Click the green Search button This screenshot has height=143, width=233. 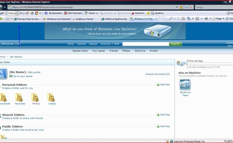click(x=175, y=44)
